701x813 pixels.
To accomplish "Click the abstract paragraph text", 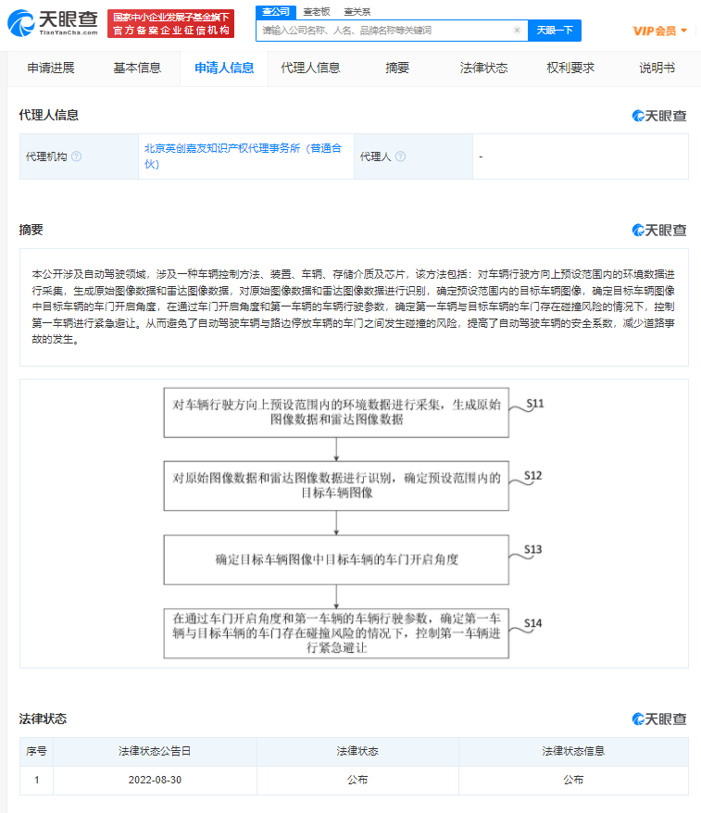I will [x=354, y=306].
